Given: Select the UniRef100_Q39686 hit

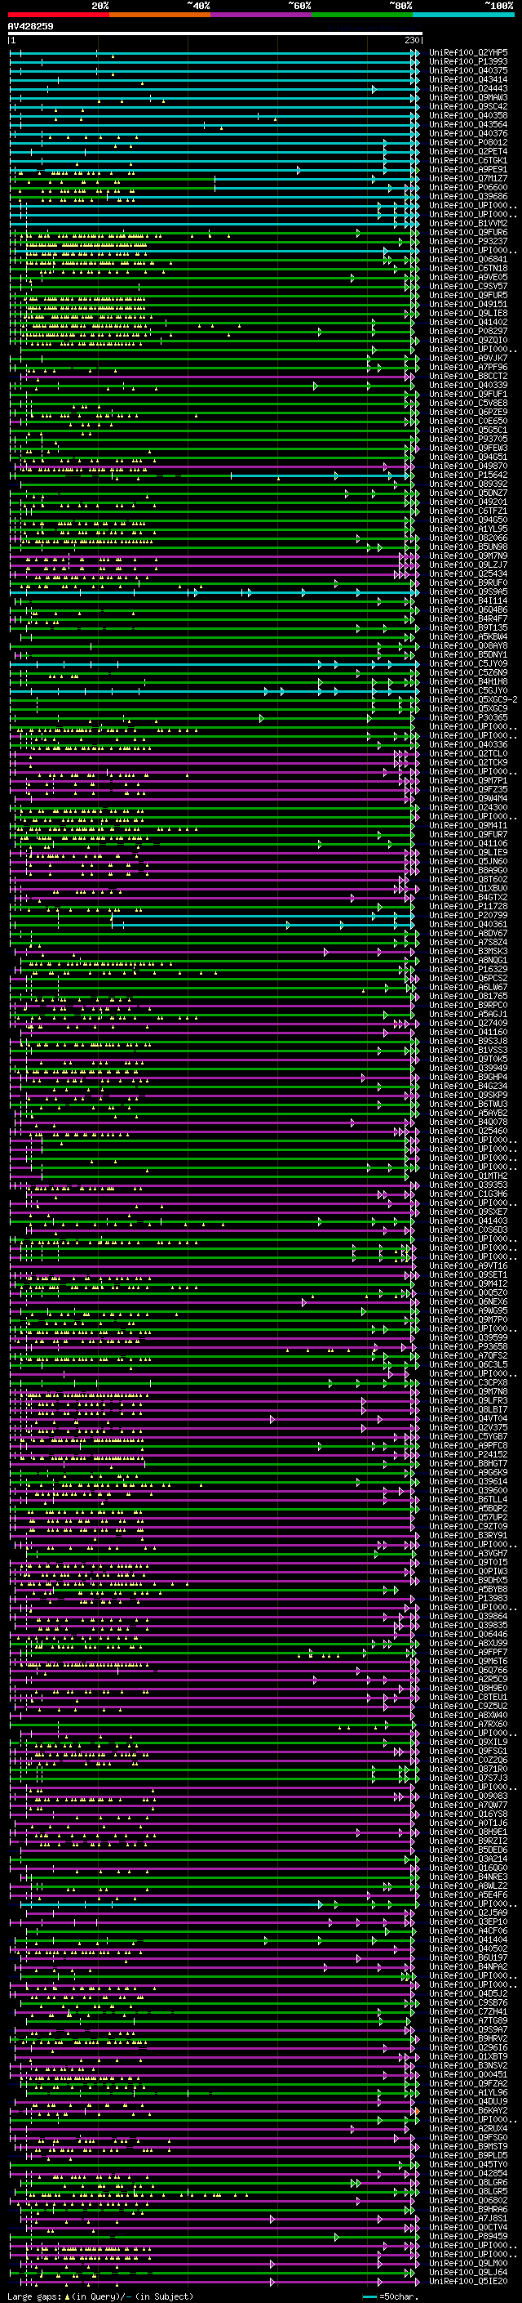Looking at the screenshot, I should [x=468, y=197].
